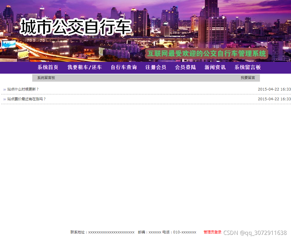Navigate to 自行车查询 bike search

pos(123,67)
